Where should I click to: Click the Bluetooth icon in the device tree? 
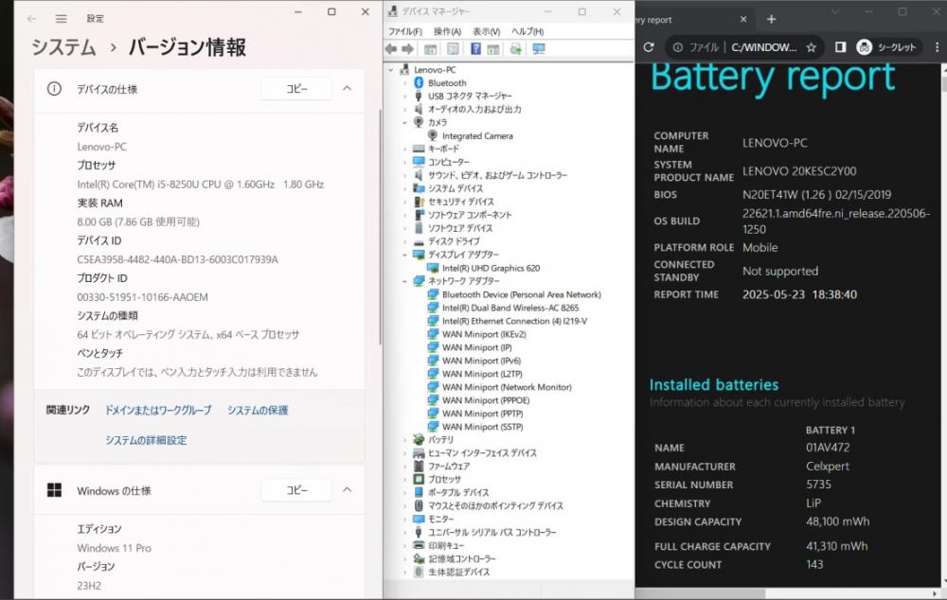(x=419, y=82)
